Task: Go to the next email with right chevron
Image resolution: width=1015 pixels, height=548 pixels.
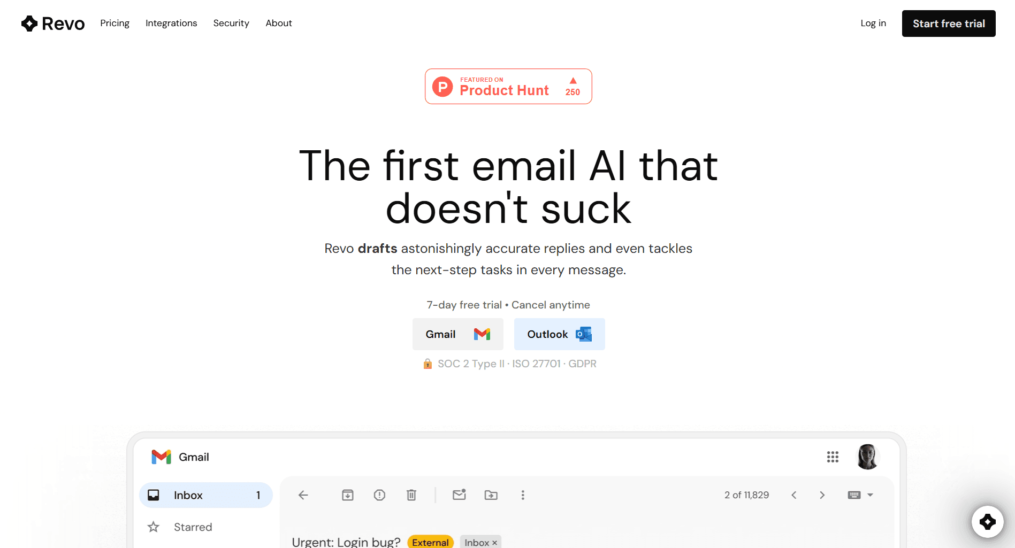Action: (822, 495)
